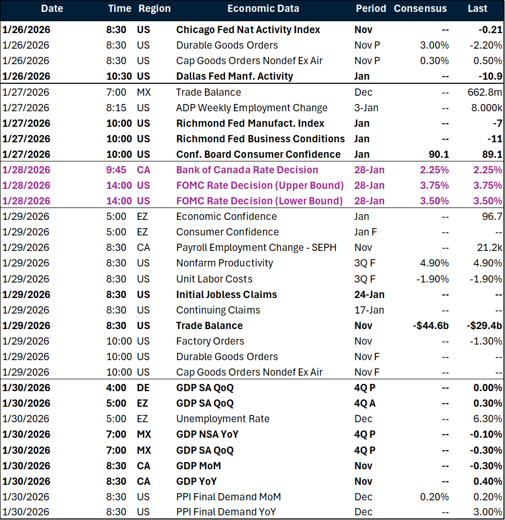Select the Region column header
505x520 pixels.
(154, 9)
